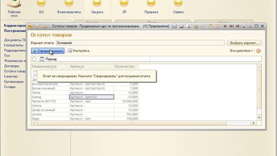Open the Рабочий стол section
The height and width of the screenshot is (156, 277).
tap(14, 9)
